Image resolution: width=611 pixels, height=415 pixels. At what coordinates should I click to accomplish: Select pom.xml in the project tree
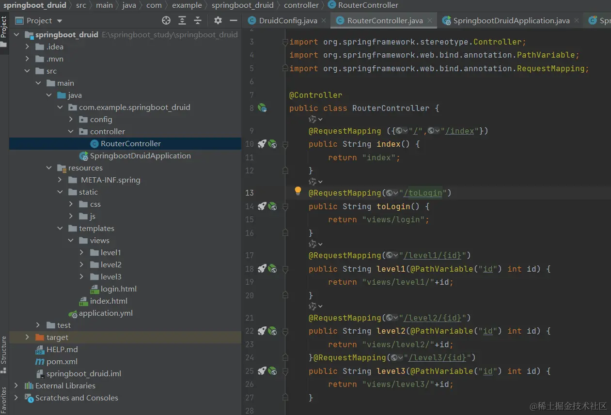tap(62, 362)
